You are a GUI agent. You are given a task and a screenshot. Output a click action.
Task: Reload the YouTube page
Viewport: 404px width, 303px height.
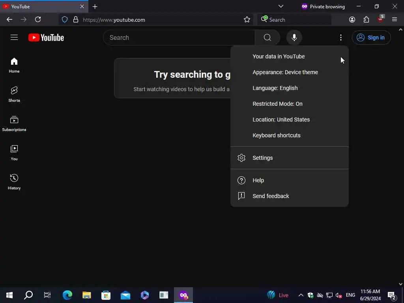pyautogui.click(x=38, y=20)
